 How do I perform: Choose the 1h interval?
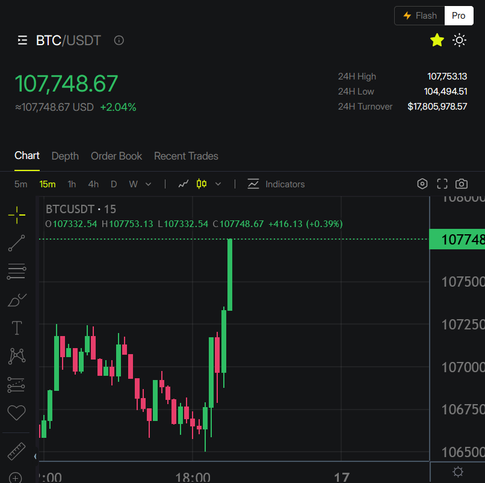coord(72,184)
